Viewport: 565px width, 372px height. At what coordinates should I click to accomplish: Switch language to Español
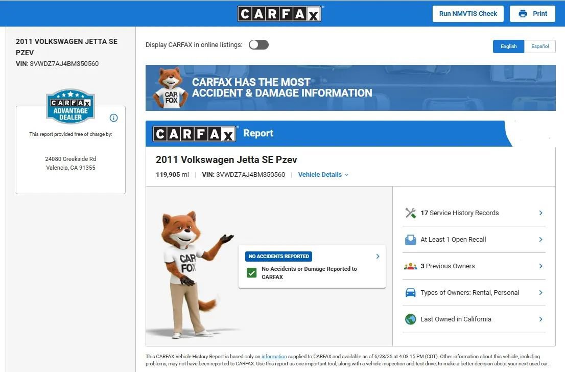(x=540, y=46)
